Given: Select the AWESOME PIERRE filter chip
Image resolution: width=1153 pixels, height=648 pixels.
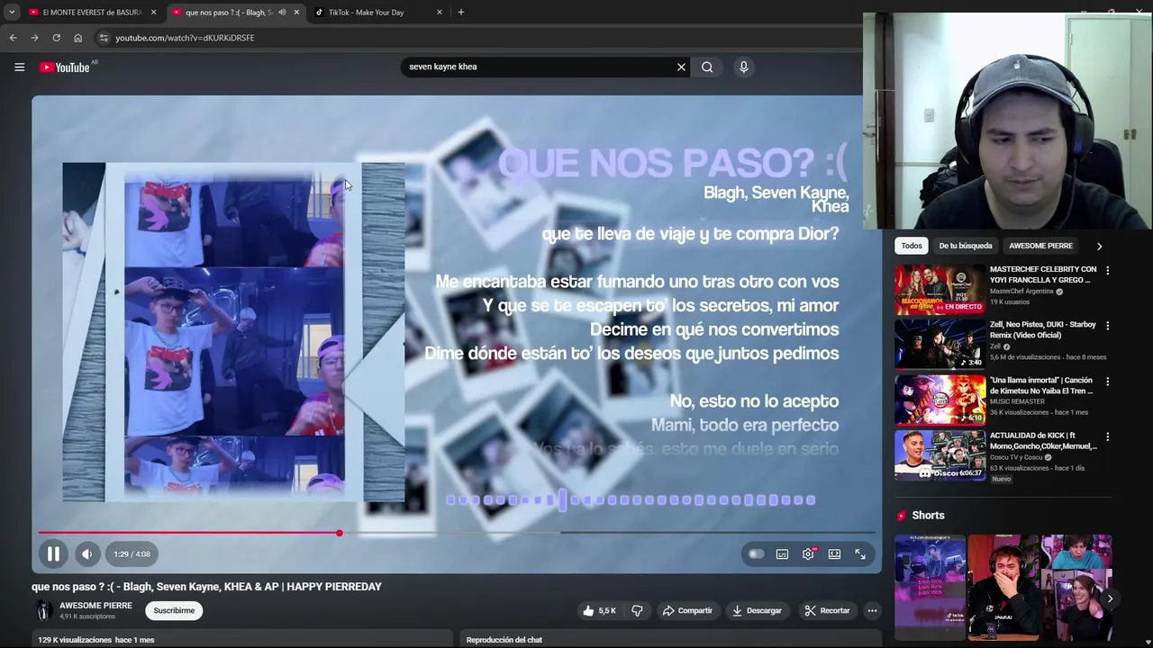Looking at the screenshot, I should click(x=1040, y=246).
